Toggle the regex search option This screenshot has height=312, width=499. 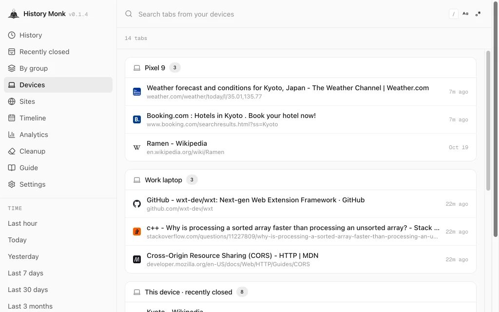478,14
